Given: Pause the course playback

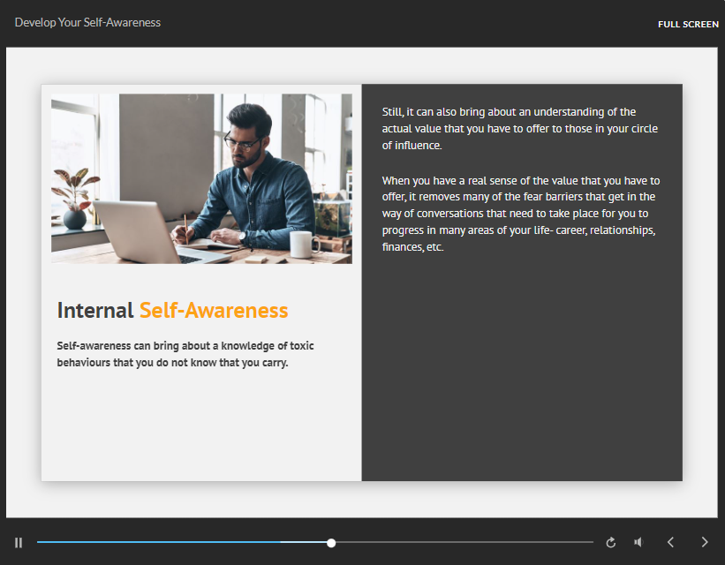Looking at the screenshot, I should pos(19,542).
